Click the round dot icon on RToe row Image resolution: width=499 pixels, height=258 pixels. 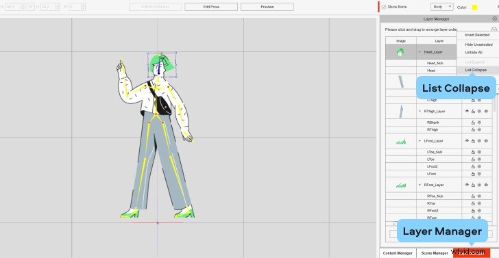click(x=479, y=203)
